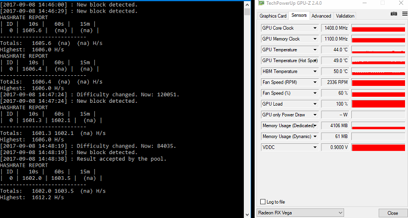Screen dimensions: 408x218
Task: Expand the GPU Memory Clock sensor dropdown
Action: tap(315, 39)
